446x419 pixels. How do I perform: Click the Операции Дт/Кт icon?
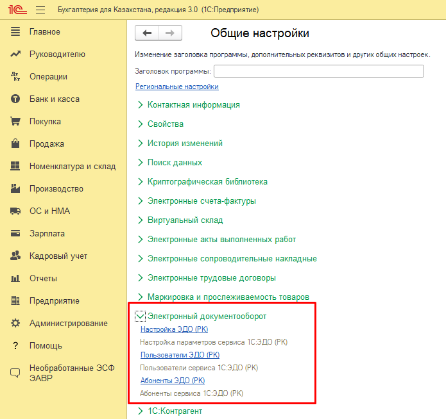pyautogui.click(x=15, y=76)
